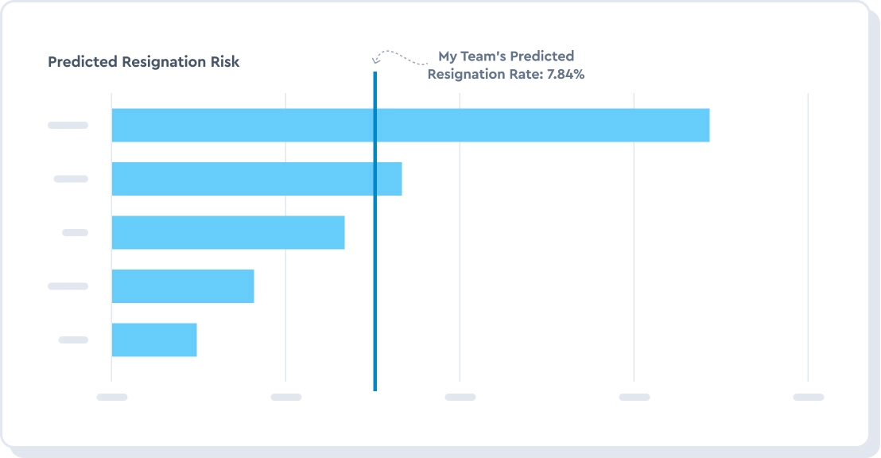Select the My Team's Predicted Resignation Rate label

tap(506, 65)
